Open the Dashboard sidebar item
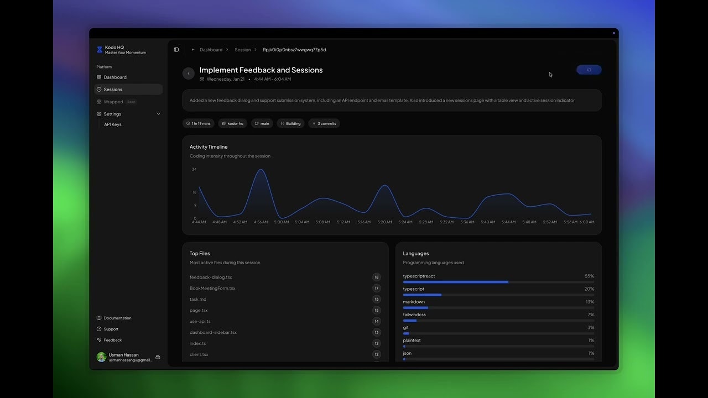708x398 pixels. (x=128, y=77)
